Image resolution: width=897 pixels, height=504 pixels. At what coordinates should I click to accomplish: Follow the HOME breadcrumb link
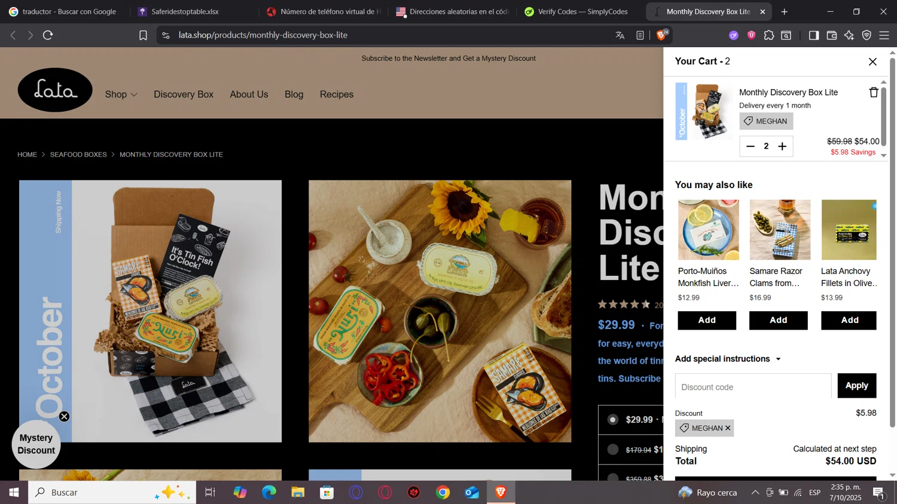pos(27,155)
